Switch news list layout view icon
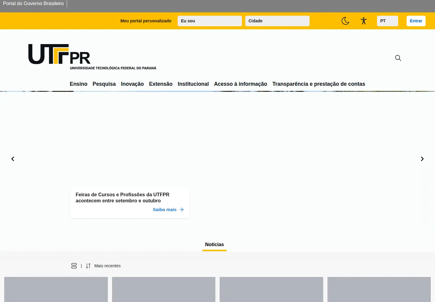This screenshot has width=435, height=302. (74, 266)
